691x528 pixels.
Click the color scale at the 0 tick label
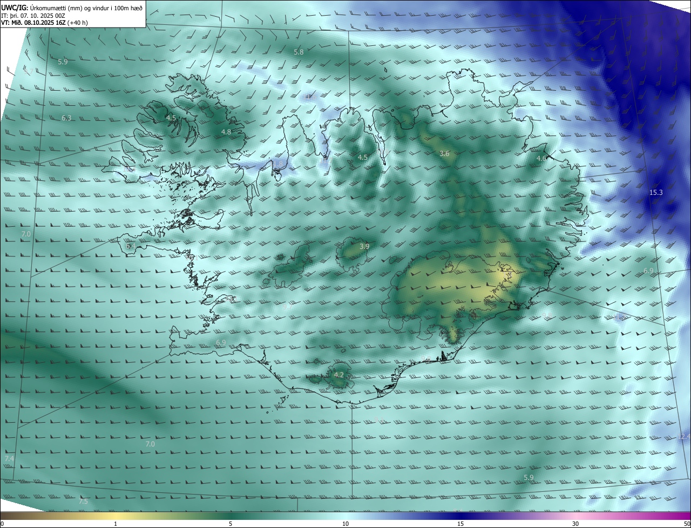coord(2,524)
